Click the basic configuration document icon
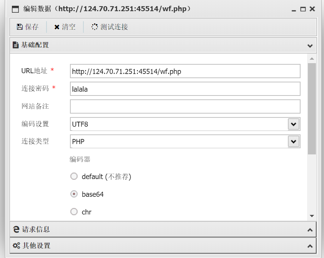 [15, 45]
